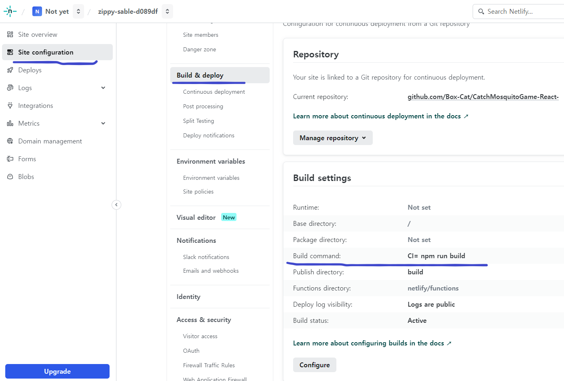Open Identity settings

point(188,297)
